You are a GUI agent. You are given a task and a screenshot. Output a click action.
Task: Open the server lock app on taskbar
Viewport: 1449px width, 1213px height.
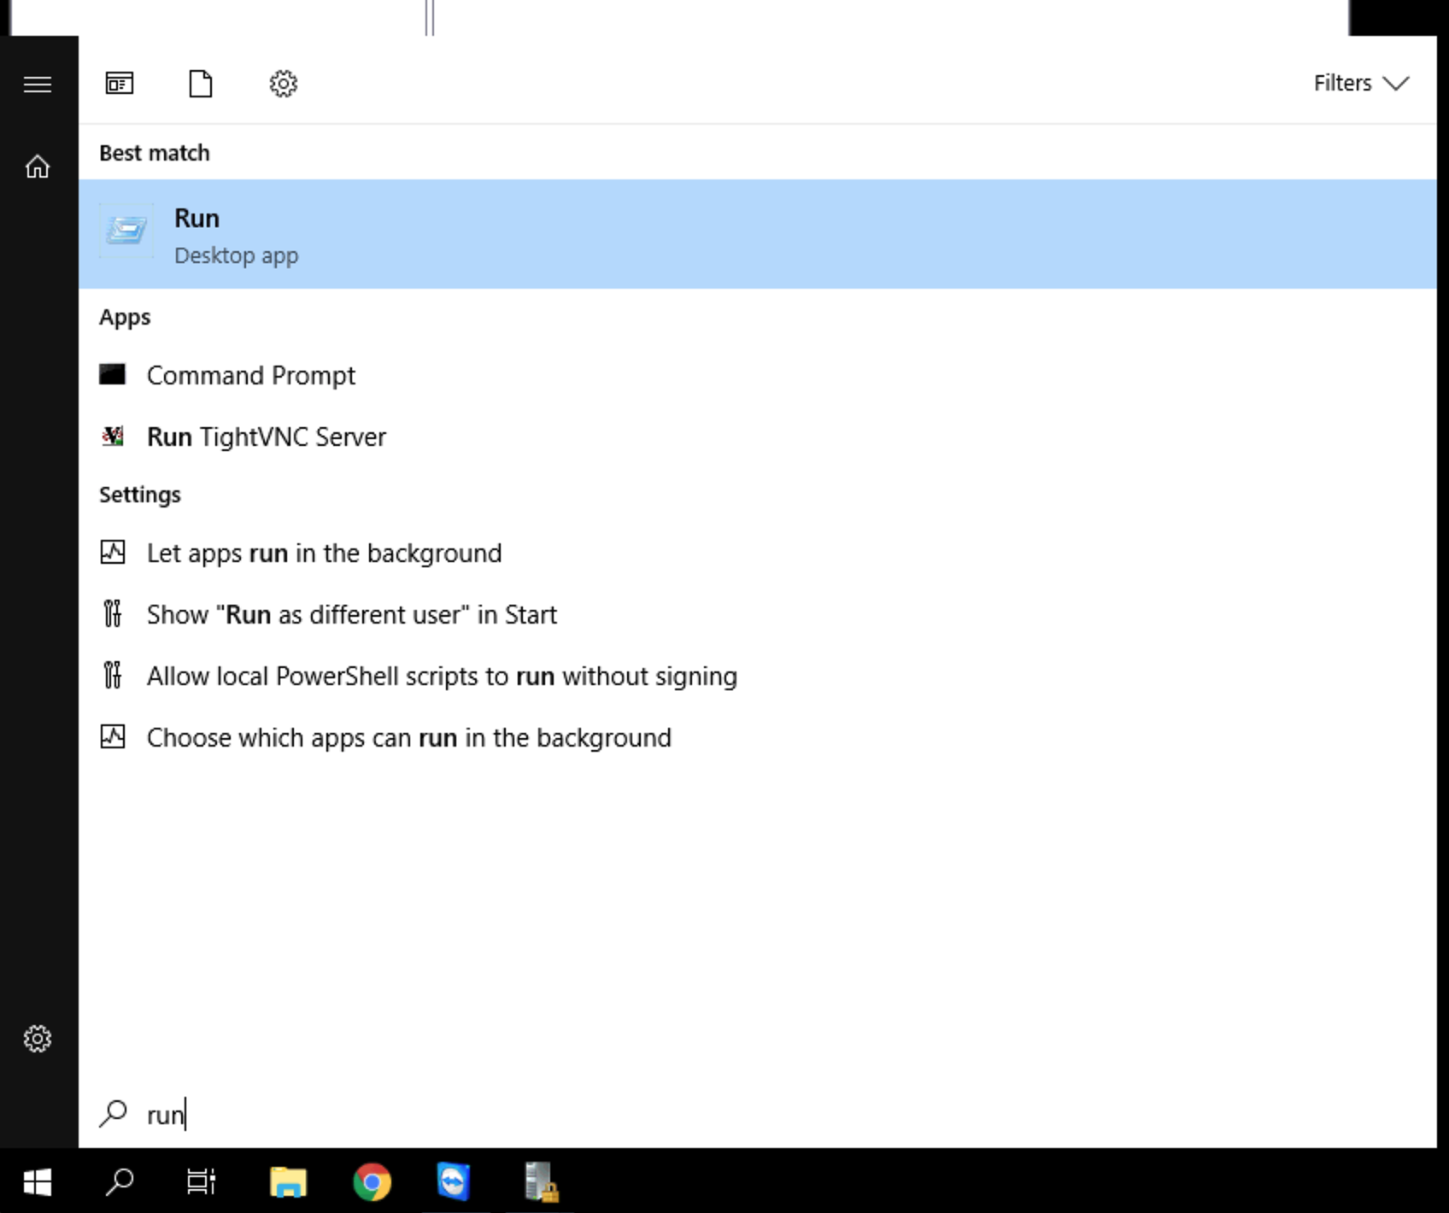[x=541, y=1182]
